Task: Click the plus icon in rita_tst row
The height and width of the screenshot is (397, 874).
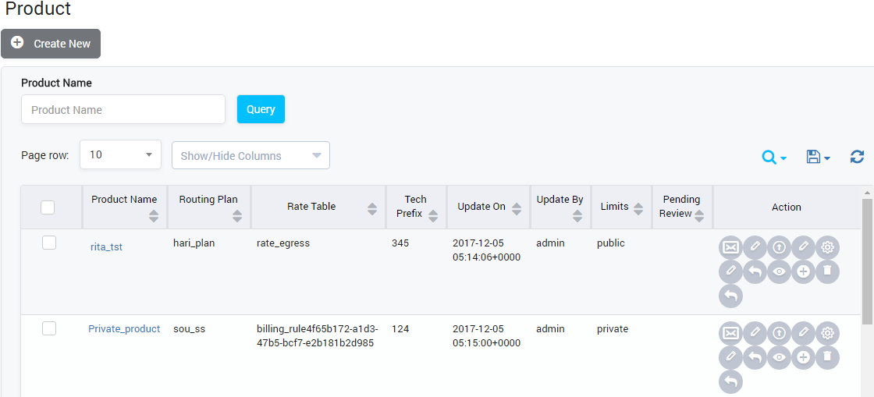Action: click(803, 272)
